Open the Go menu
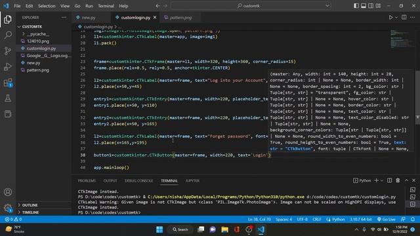The height and width of the screenshot is (236, 420). (77, 6)
